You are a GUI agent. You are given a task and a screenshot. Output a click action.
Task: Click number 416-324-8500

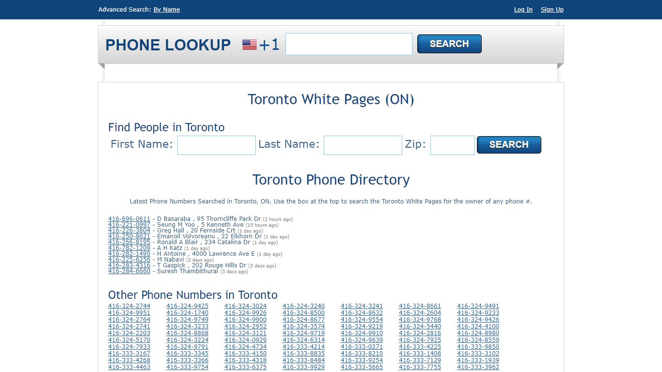[304, 313]
